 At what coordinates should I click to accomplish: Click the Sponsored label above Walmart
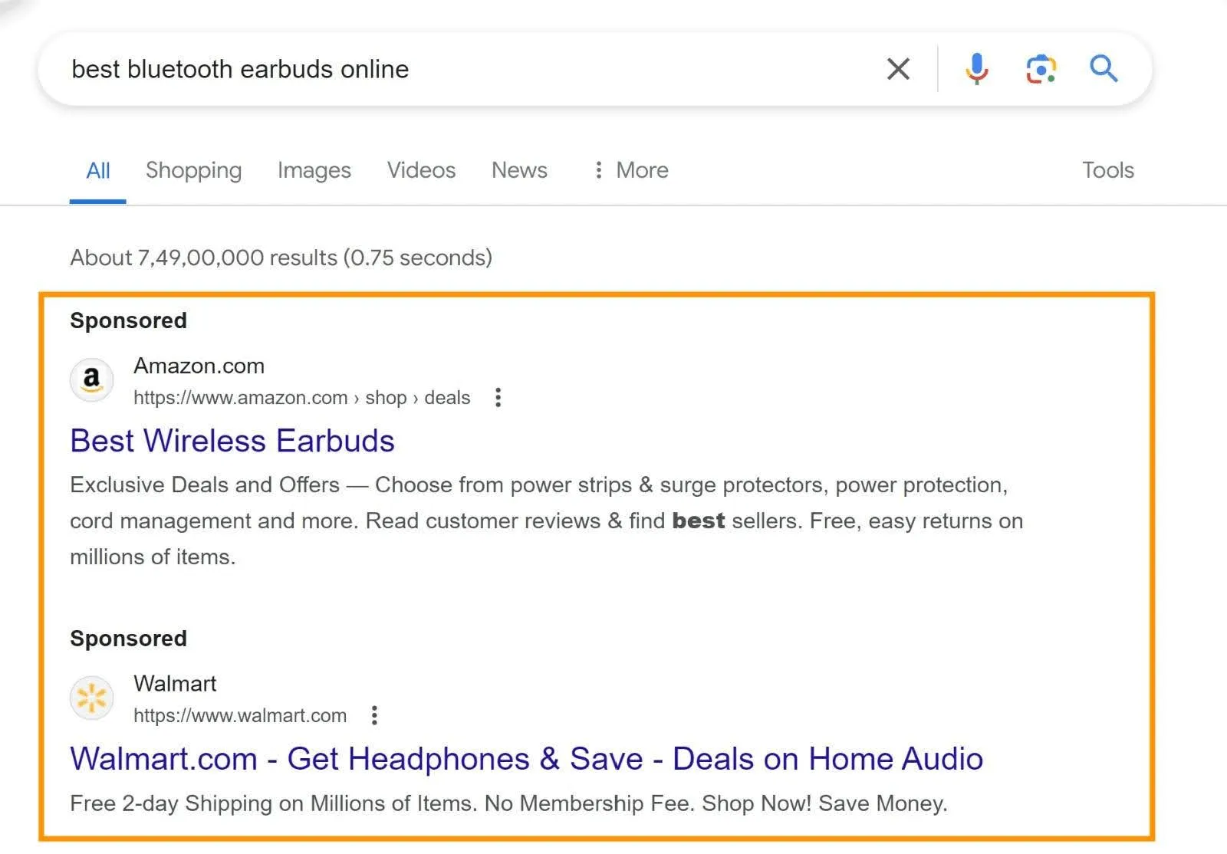(x=128, y=639)
